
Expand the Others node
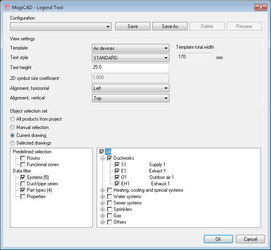[102, 222]
